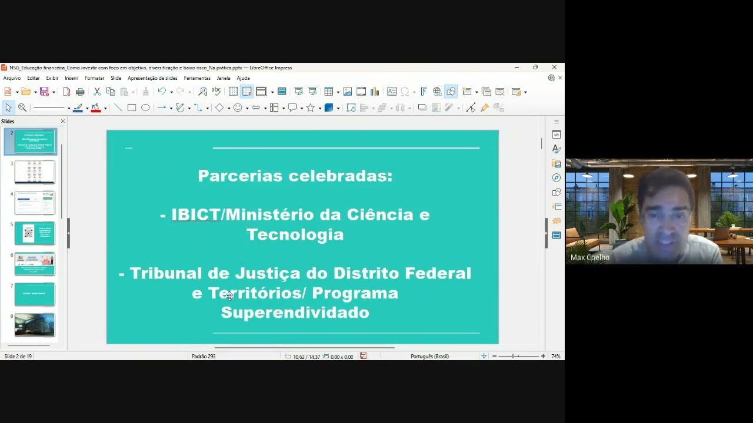Viewport: 753px width, 423px height.
Task: Open the Arquivo menu
Action: pos(12,78)
